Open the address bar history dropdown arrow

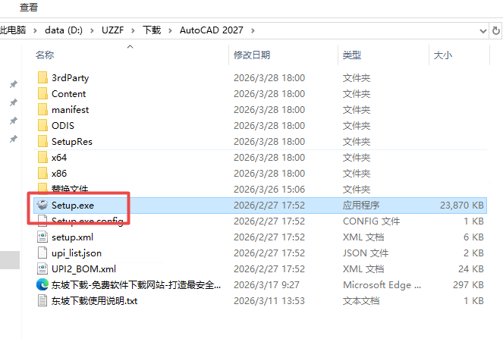tap(484, 30)
